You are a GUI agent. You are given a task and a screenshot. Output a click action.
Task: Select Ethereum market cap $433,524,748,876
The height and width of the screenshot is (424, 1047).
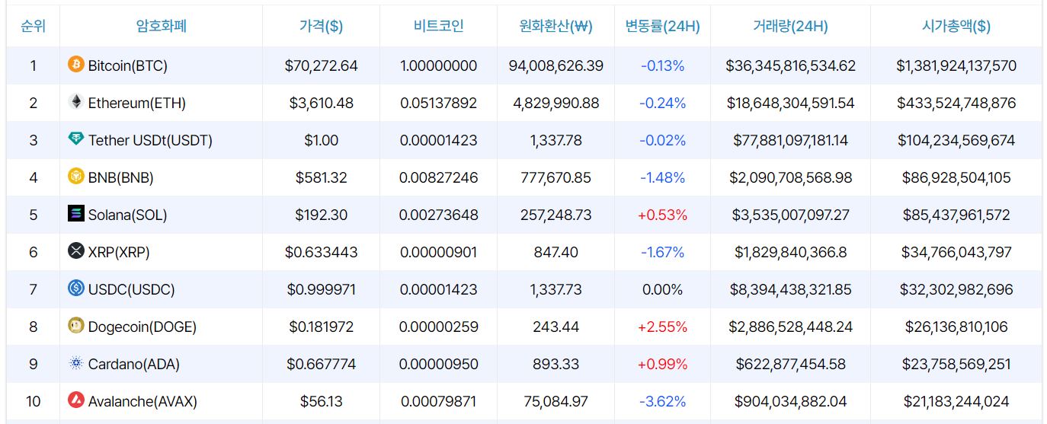click(956, 103)
